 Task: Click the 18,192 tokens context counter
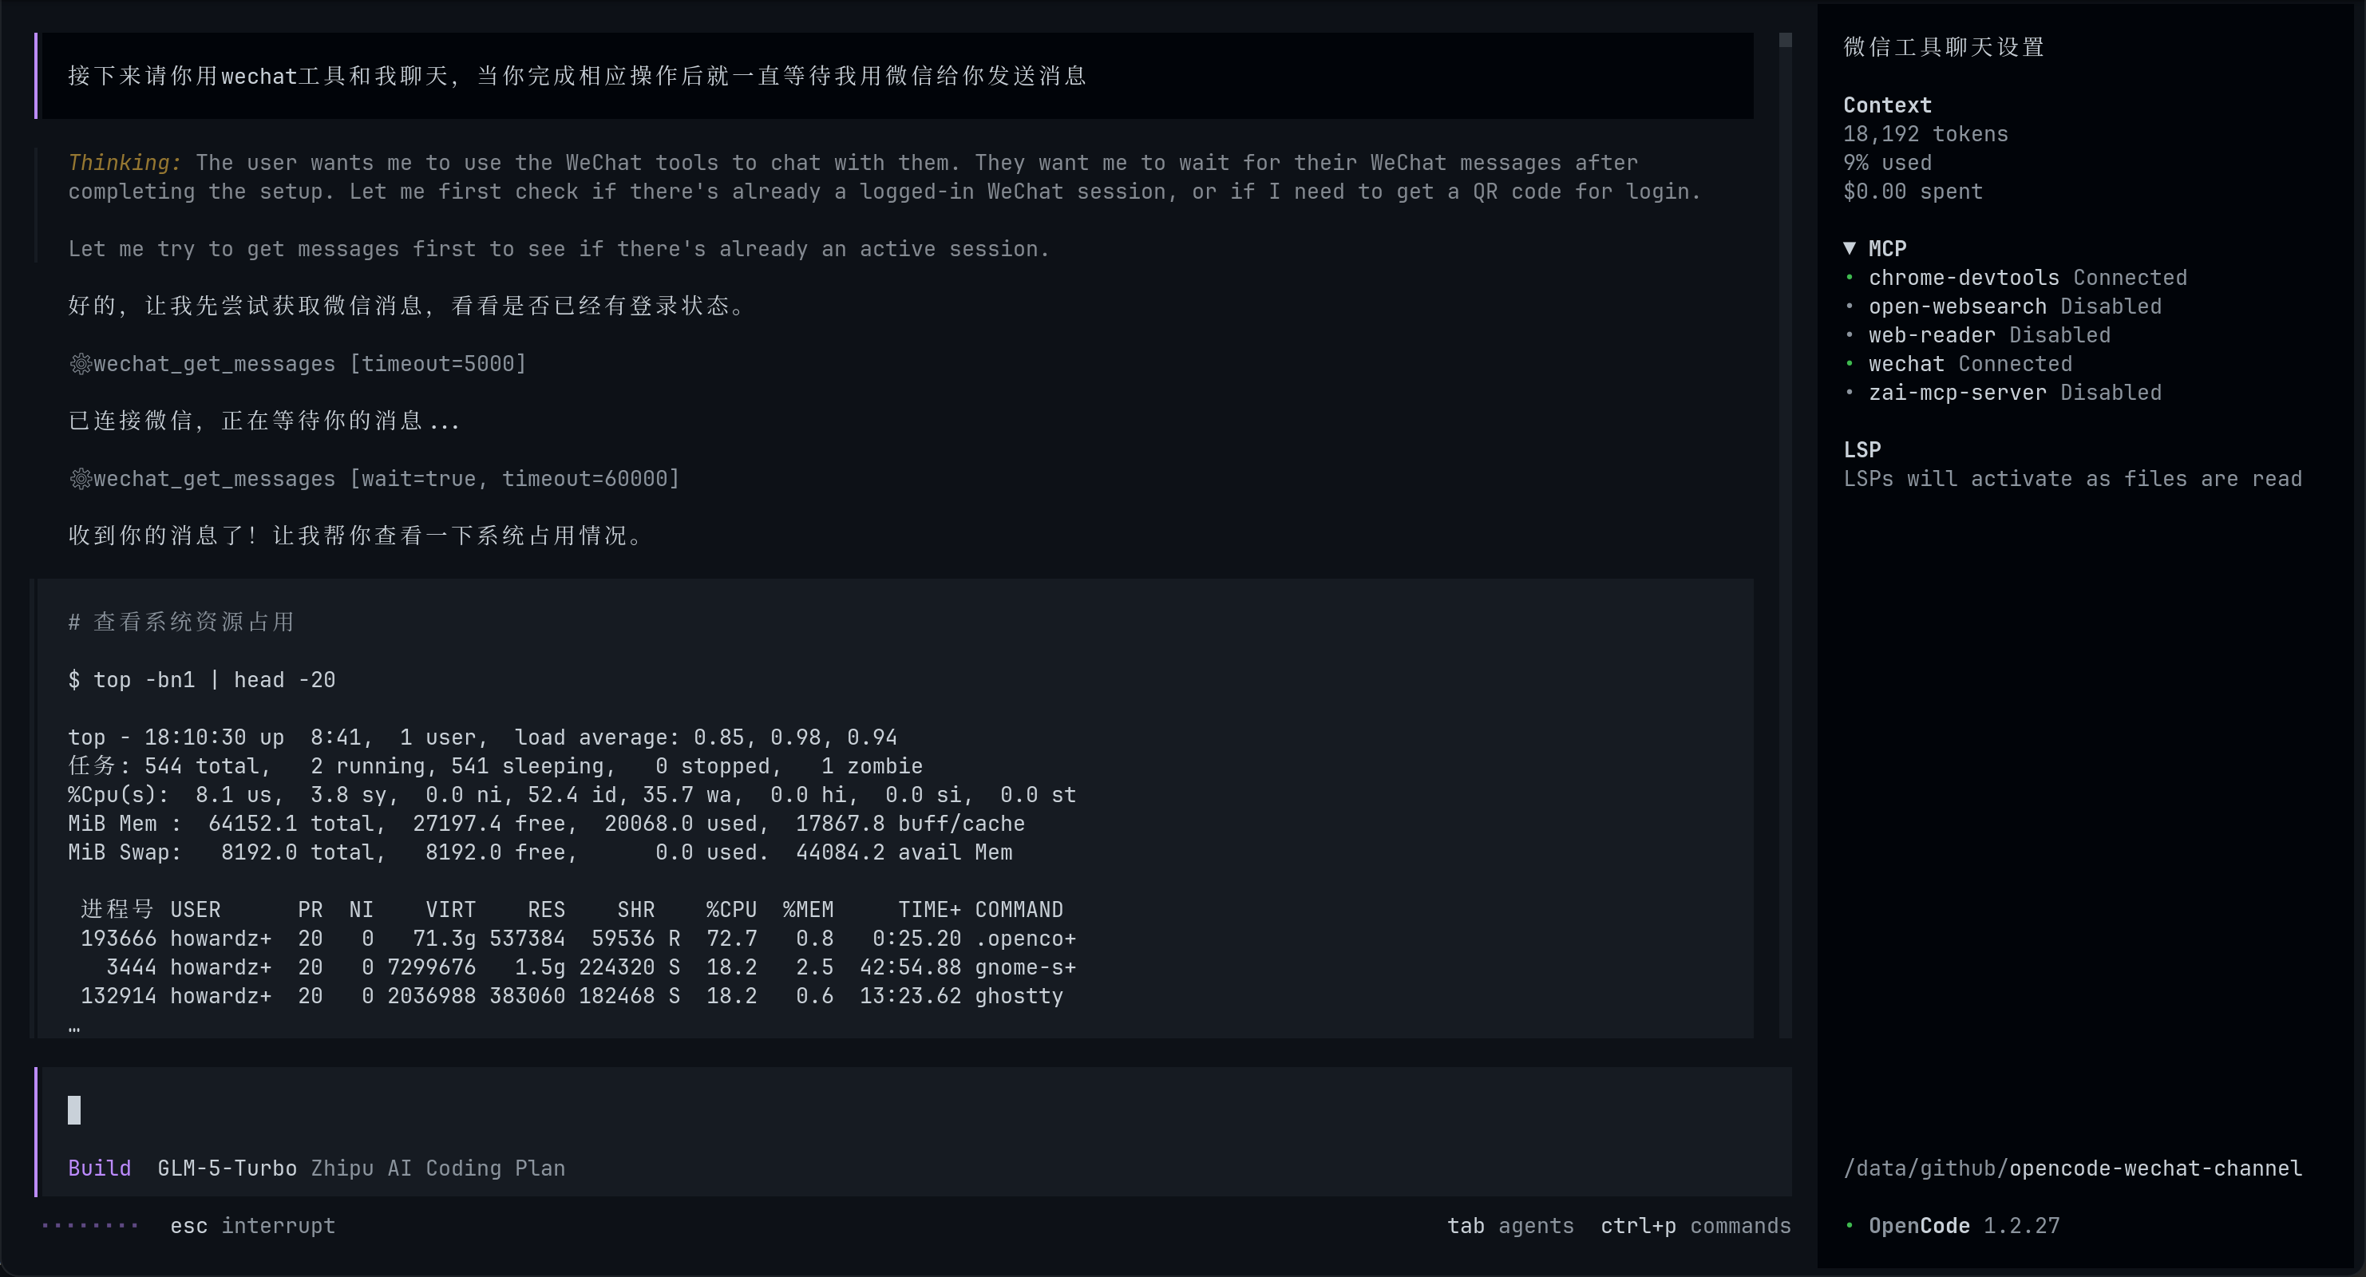tap(1925, 134)
